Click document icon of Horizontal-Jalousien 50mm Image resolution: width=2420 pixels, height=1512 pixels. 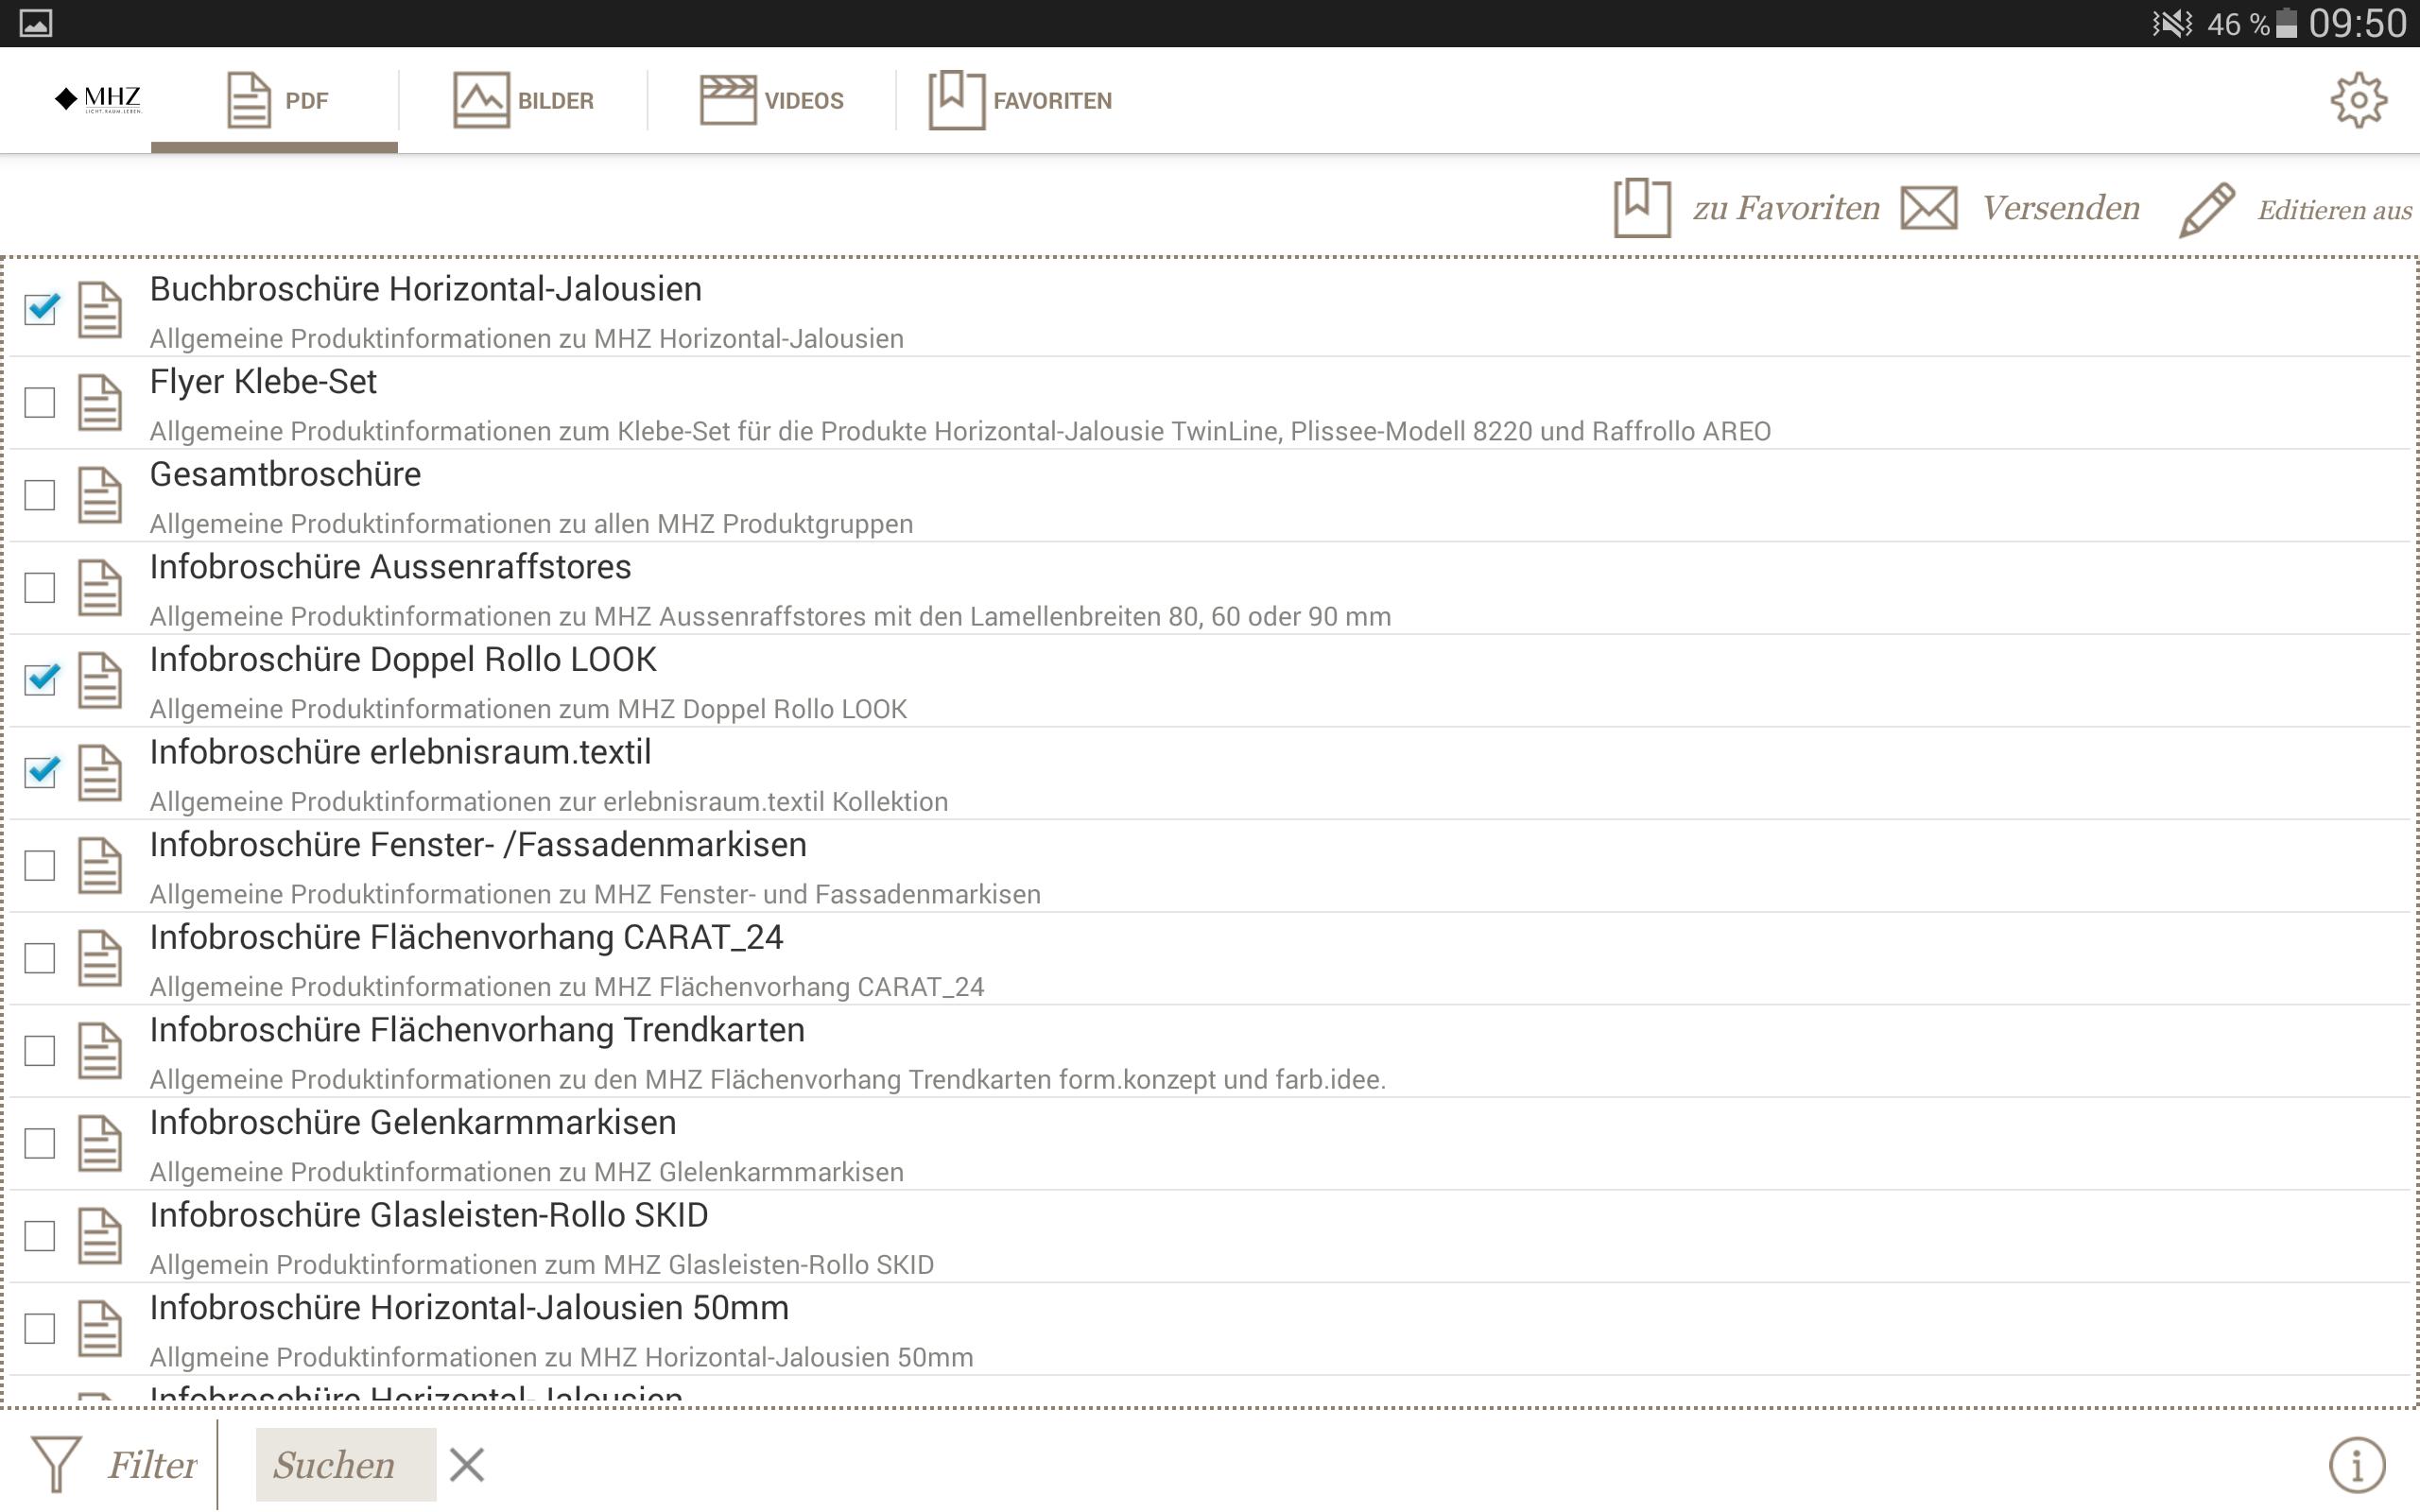pos(100,1329)
